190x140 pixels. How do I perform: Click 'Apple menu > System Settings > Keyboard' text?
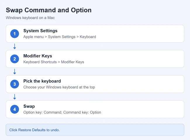pyautogui.click(x=60, y=37)
